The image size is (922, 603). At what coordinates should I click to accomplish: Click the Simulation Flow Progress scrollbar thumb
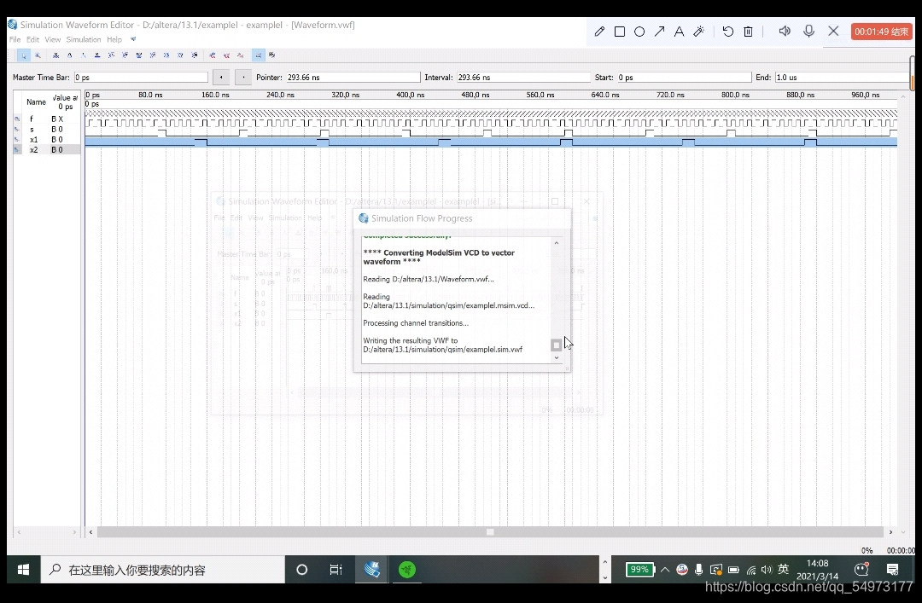click(557, 345)
